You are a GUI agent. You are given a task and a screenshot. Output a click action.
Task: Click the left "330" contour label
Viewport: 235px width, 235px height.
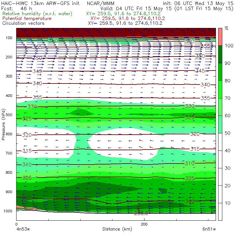(x=32, y=107)
